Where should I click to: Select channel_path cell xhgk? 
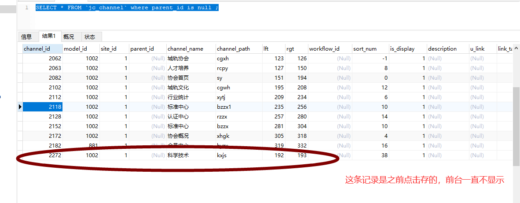coord(239,136)
